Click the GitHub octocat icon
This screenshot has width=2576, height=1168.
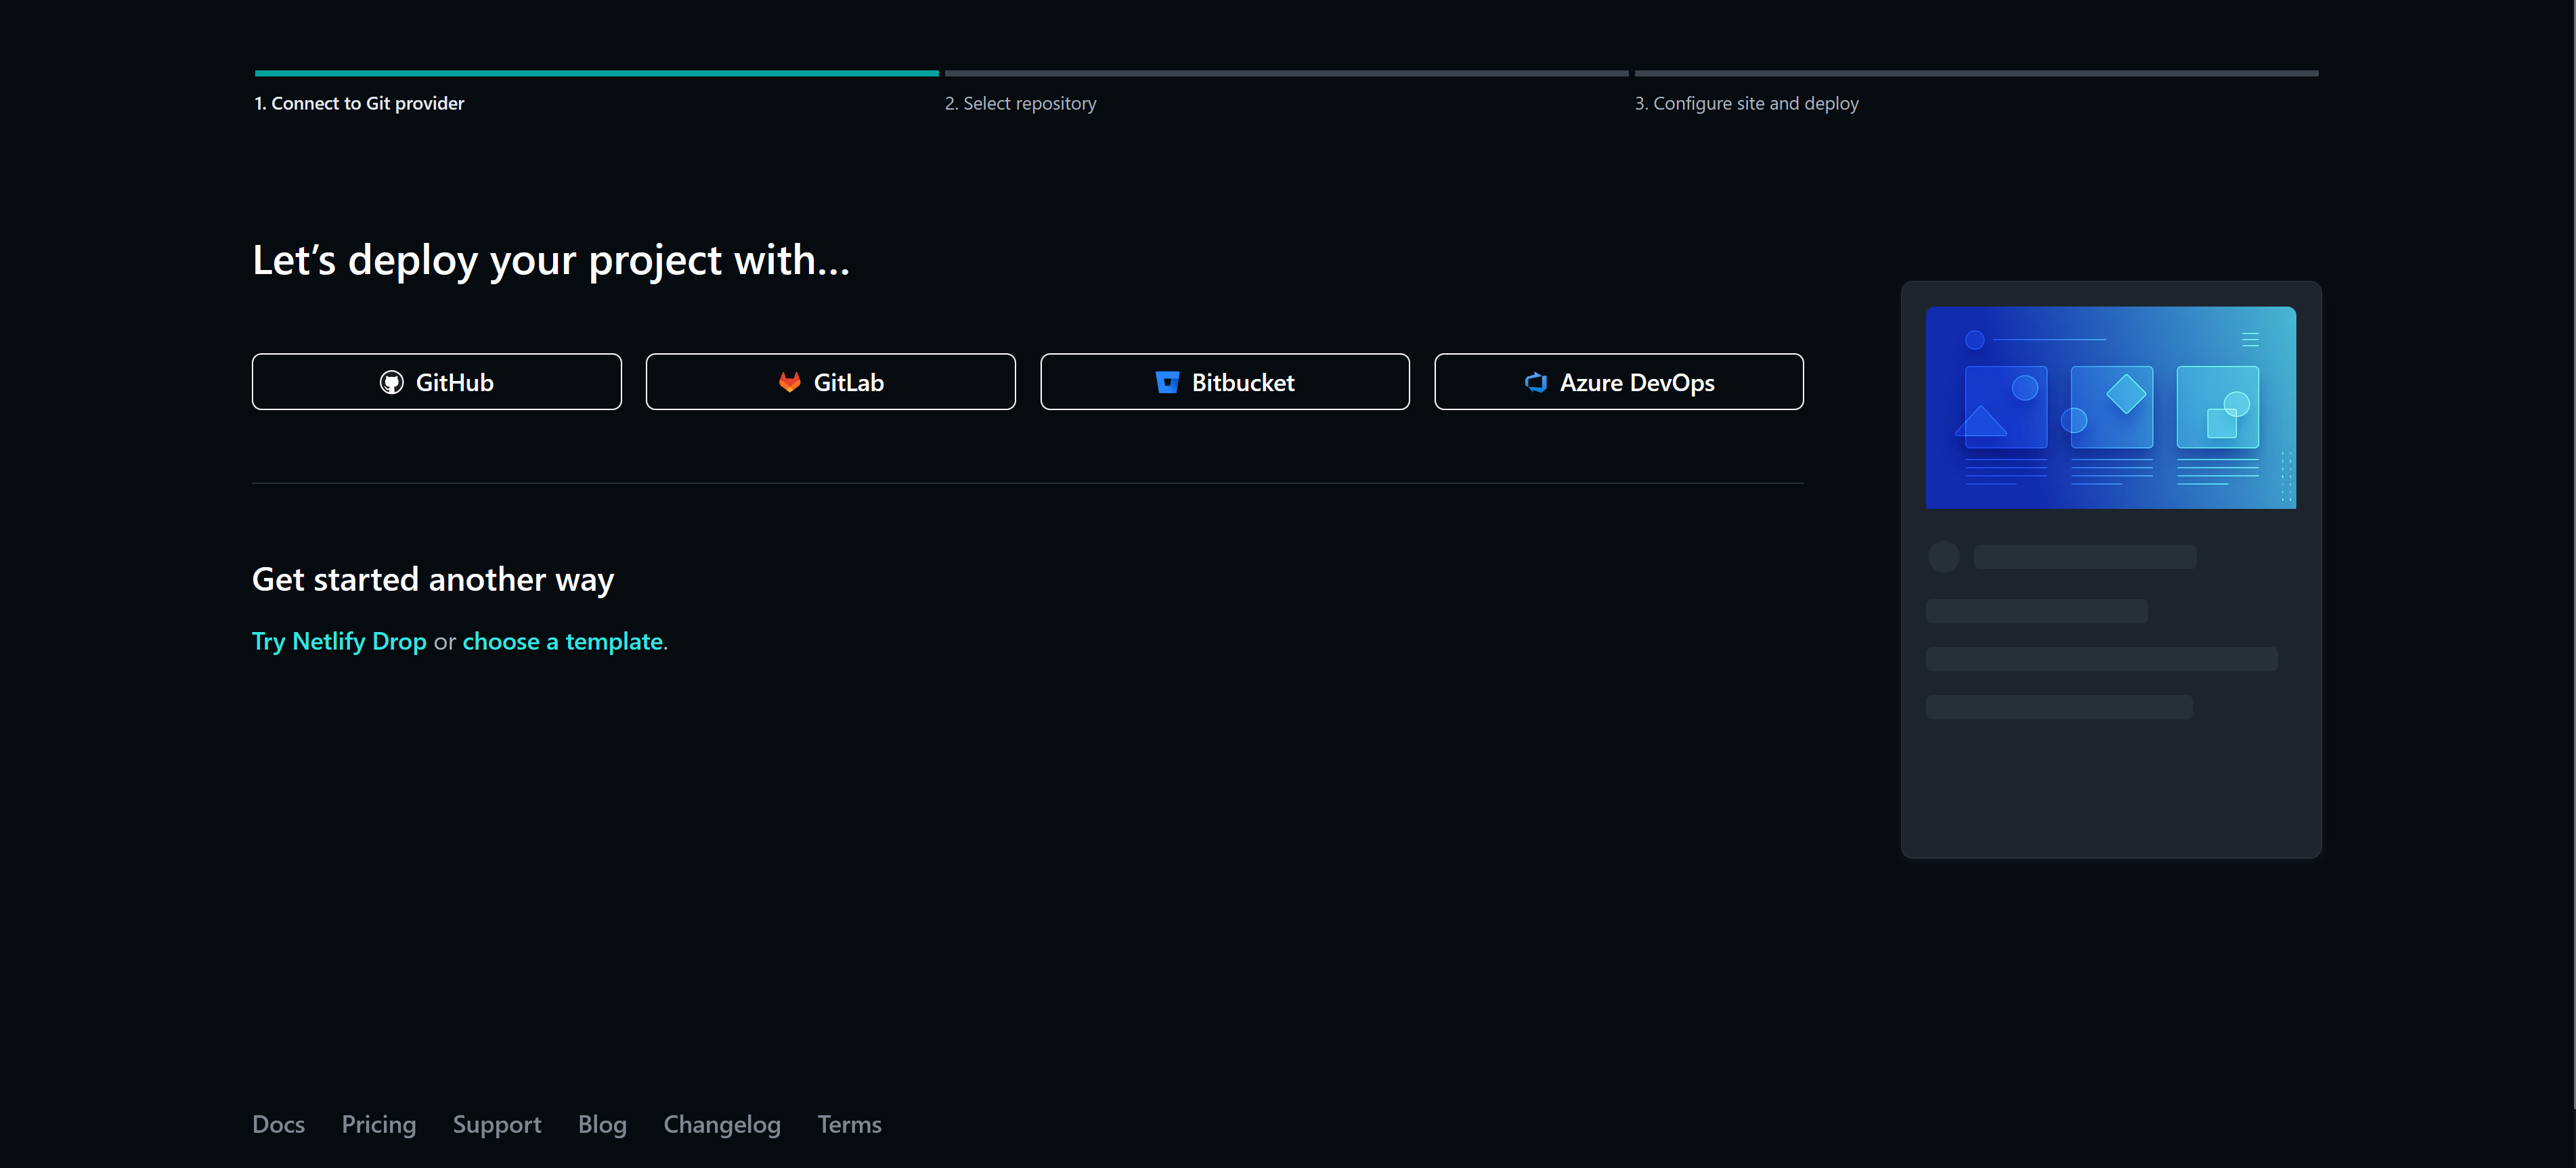point(392,381)
